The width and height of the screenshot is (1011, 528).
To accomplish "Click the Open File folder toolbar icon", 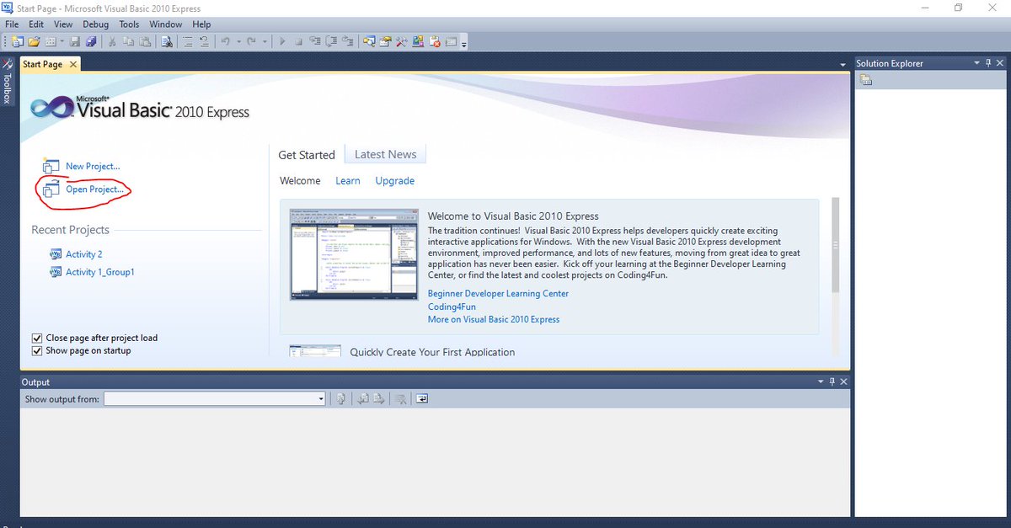I will (34, 41).
